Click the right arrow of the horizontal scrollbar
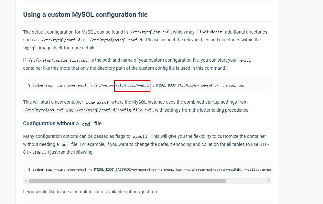The width and height of the screenshot is (323, 204). tap(268, 181)
